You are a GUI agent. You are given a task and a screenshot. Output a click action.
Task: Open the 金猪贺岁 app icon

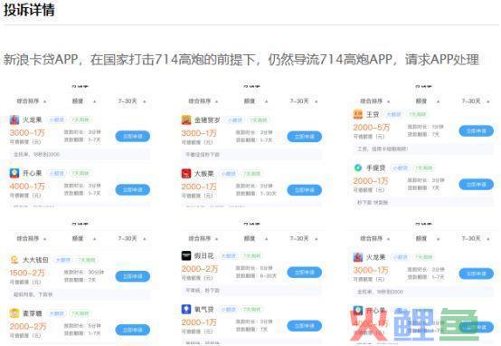pos(186,120)
